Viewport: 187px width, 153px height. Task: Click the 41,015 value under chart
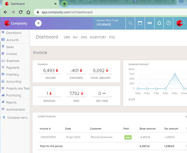coord(132,100)
